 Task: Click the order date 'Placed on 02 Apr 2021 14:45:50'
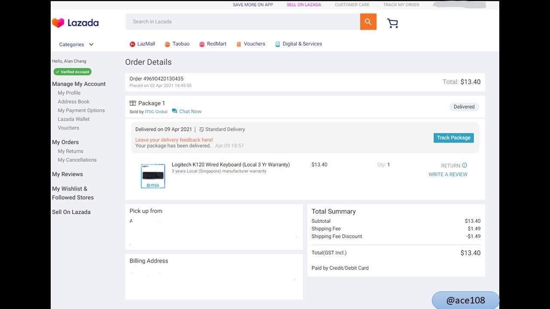161,85
